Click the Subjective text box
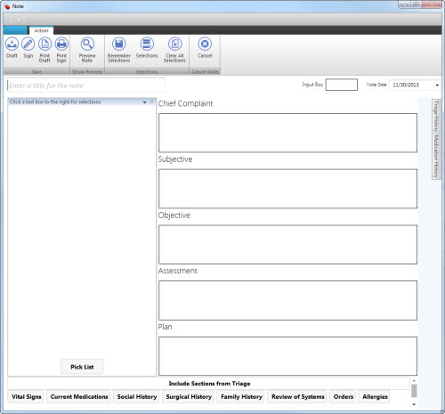 point(287,189)
